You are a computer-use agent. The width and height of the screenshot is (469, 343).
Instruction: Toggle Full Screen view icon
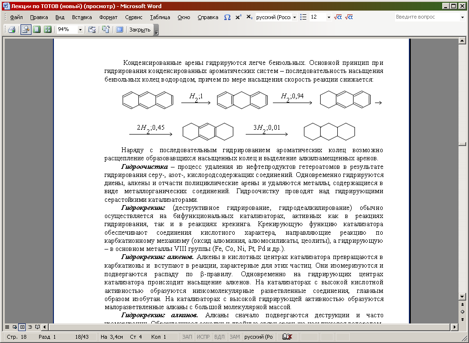coord(120,29)
